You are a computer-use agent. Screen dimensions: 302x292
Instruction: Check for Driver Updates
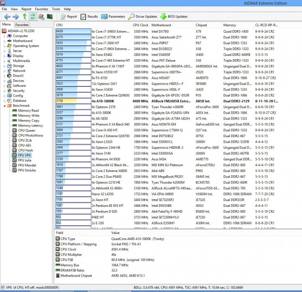(x=143, y=16)
